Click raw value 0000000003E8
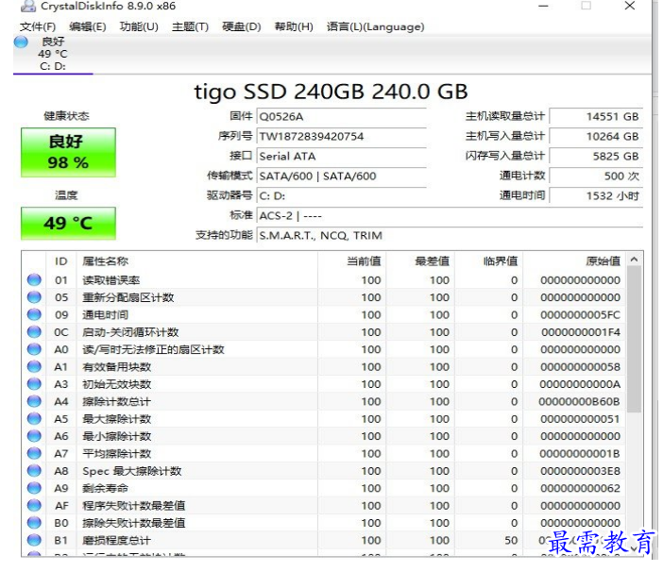This screenshot has width=663, height=572. (580, 471)
